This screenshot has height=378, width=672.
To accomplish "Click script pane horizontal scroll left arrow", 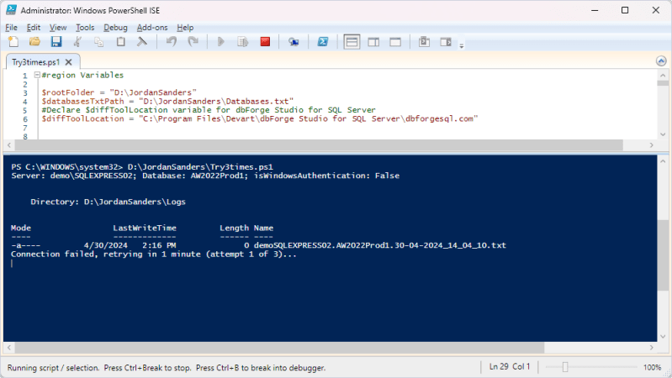I will click(9, 145).
